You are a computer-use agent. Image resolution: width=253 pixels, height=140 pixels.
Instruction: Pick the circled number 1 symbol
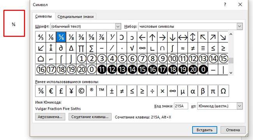click(81, 59)
